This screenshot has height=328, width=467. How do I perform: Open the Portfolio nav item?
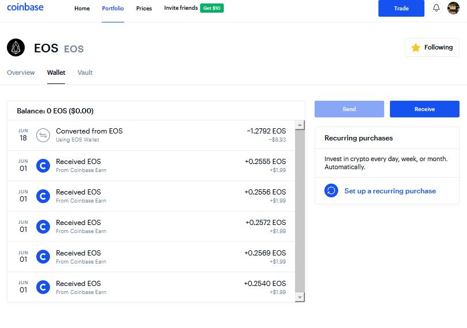pos(113,8)
